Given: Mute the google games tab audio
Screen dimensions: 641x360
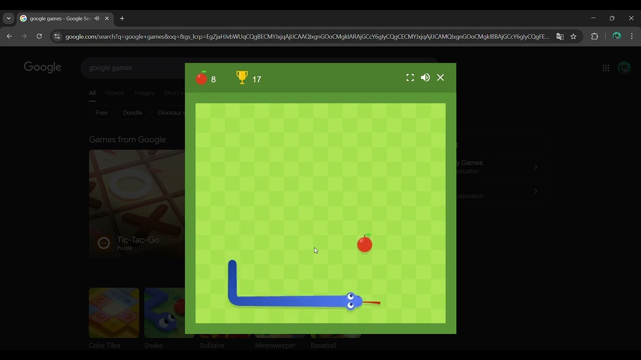Looking at the screenshot, I should point(96,18).
